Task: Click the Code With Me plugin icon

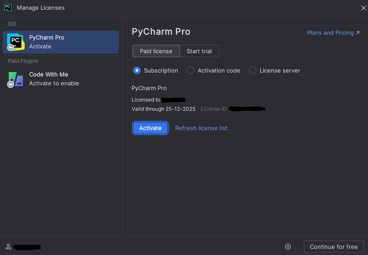Action: [15, 79]
